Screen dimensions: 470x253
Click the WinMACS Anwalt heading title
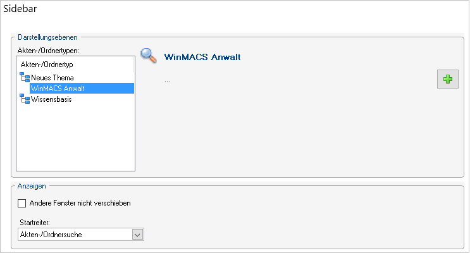[x=202, y=57]
